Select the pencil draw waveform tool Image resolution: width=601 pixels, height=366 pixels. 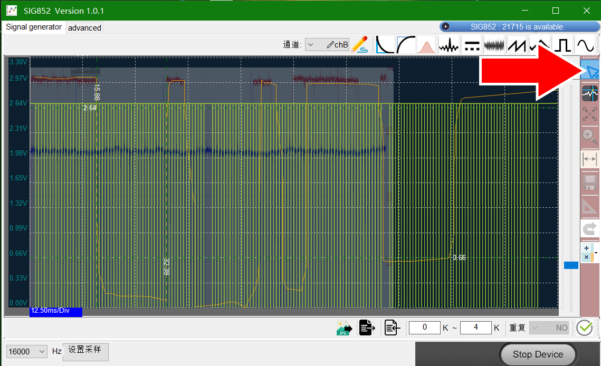click(359, 45)
